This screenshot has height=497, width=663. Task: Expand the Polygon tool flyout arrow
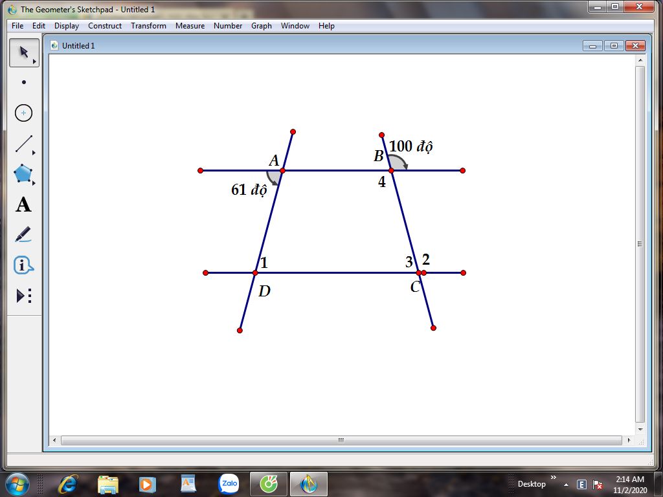click(34, 183)
